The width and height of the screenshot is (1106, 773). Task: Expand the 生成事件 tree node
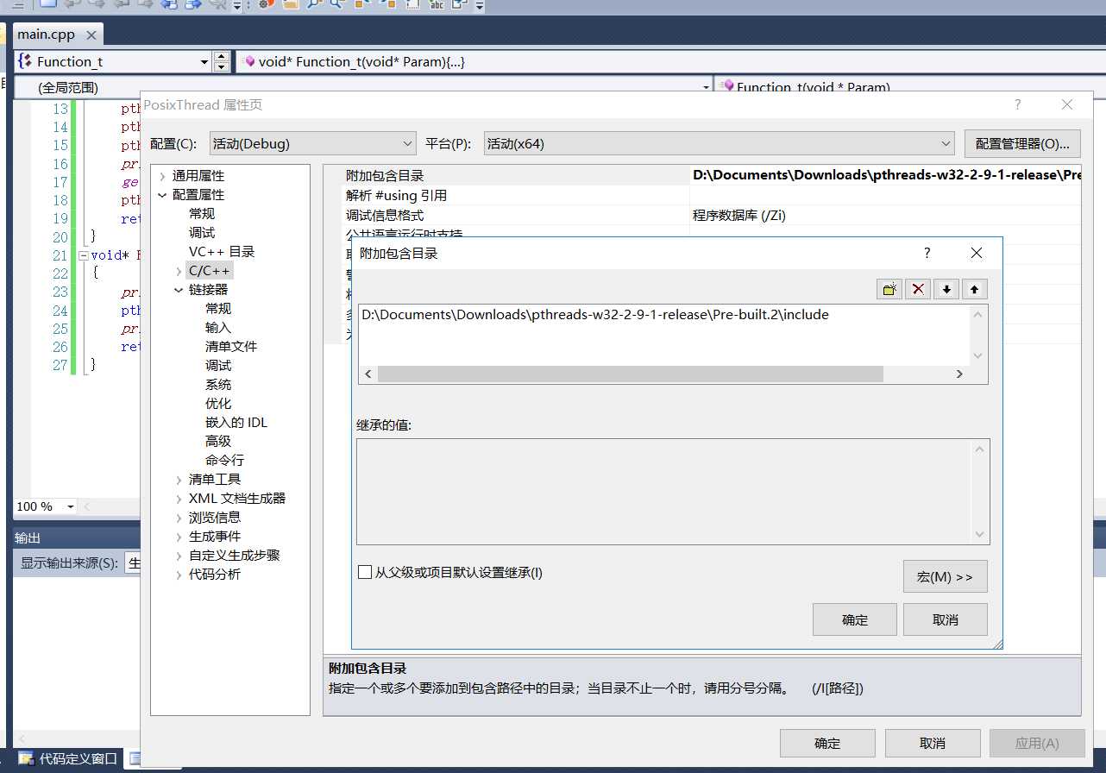179,537
